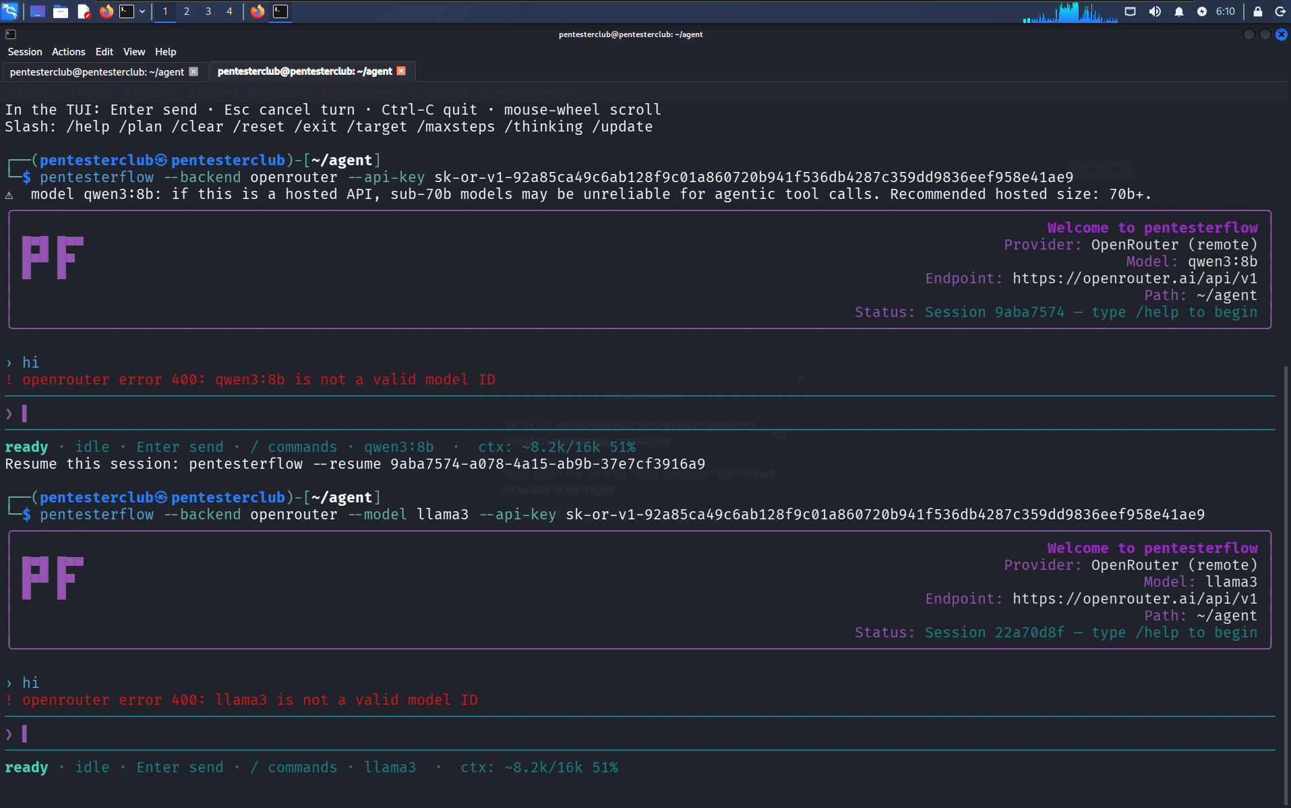Screen dimensions: 1291x808
Task: Click the 'Session 22a70d8f' status text
Action: click(x=994, y=633)
